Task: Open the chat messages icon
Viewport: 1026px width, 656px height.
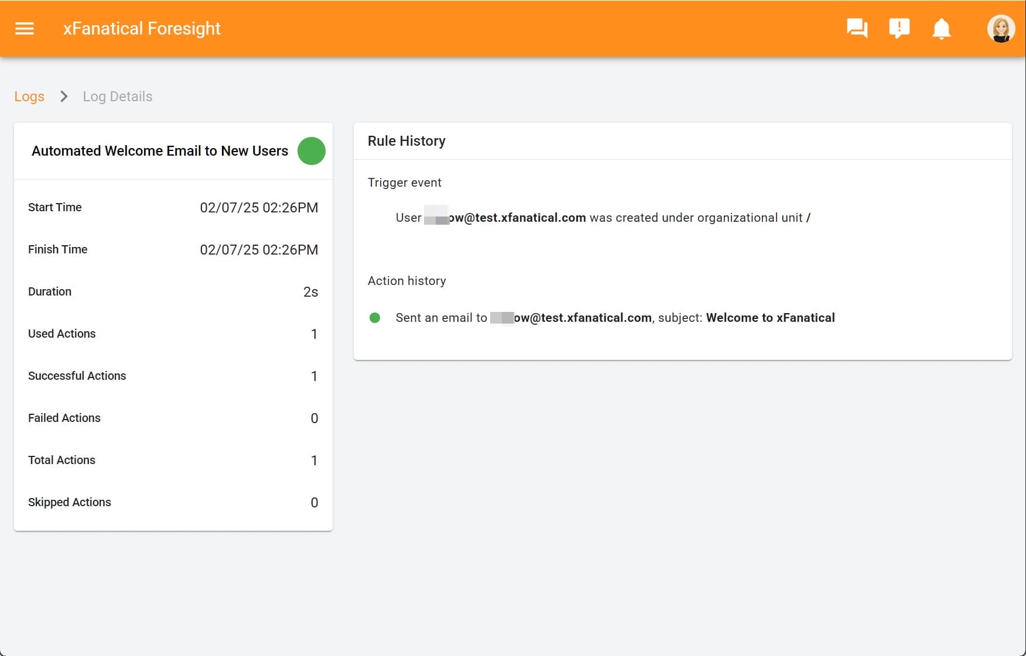Action: [857, 29]
